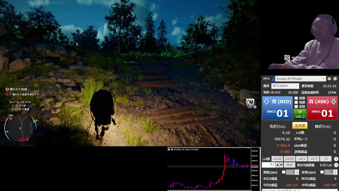Click the blue 売 (BID) sell button

(277, 108)
